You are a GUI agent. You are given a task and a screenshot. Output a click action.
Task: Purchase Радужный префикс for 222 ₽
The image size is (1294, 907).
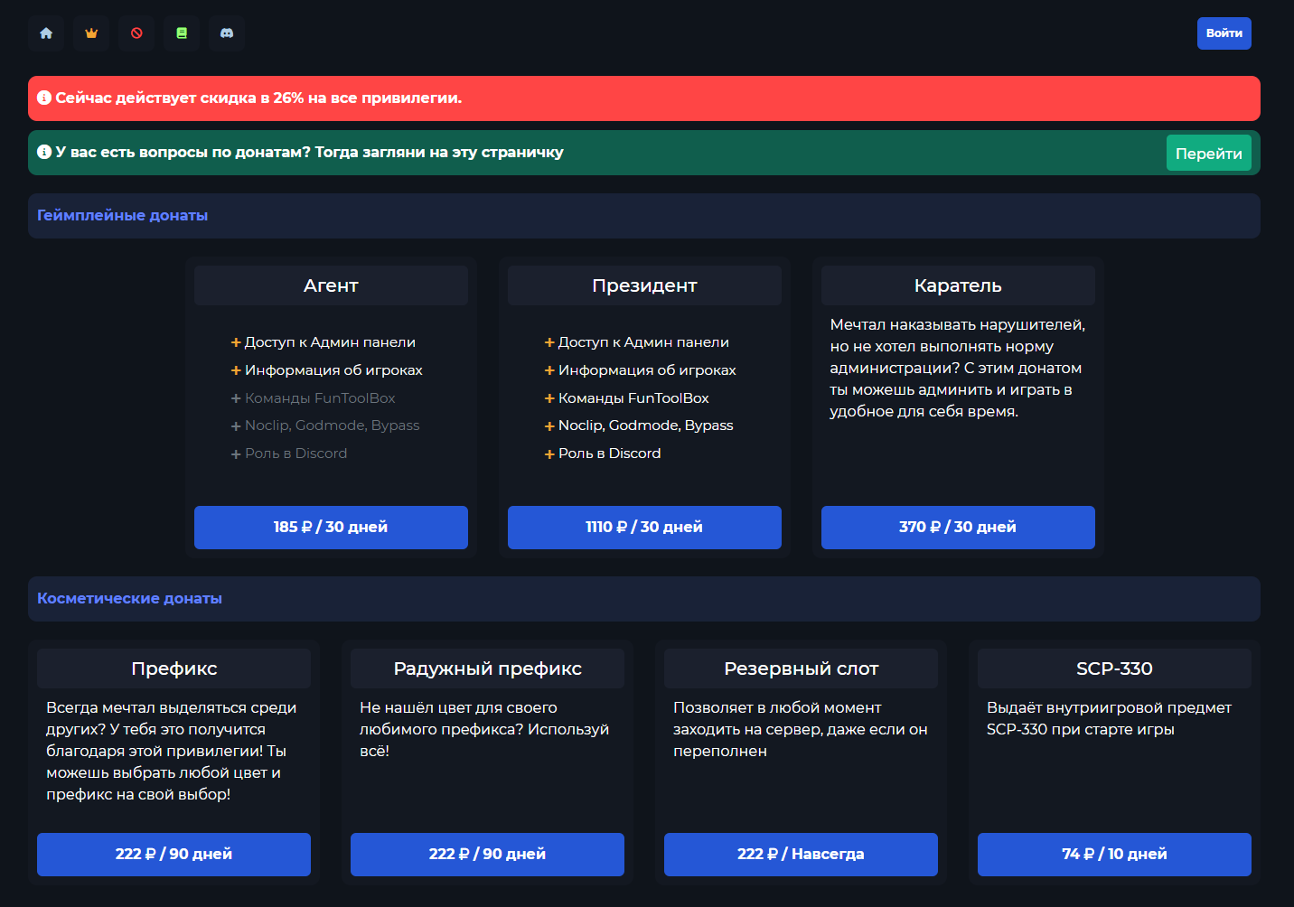(487, 854)
